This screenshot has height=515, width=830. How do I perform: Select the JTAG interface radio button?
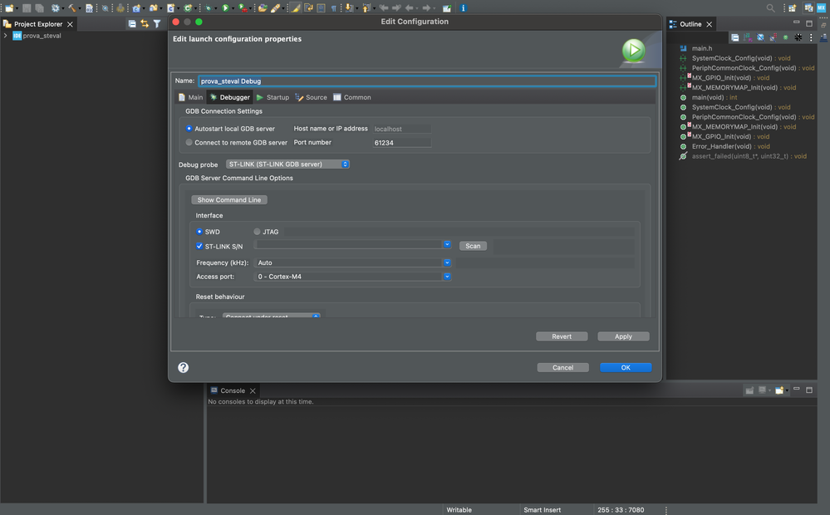click(x=257, y=232)
